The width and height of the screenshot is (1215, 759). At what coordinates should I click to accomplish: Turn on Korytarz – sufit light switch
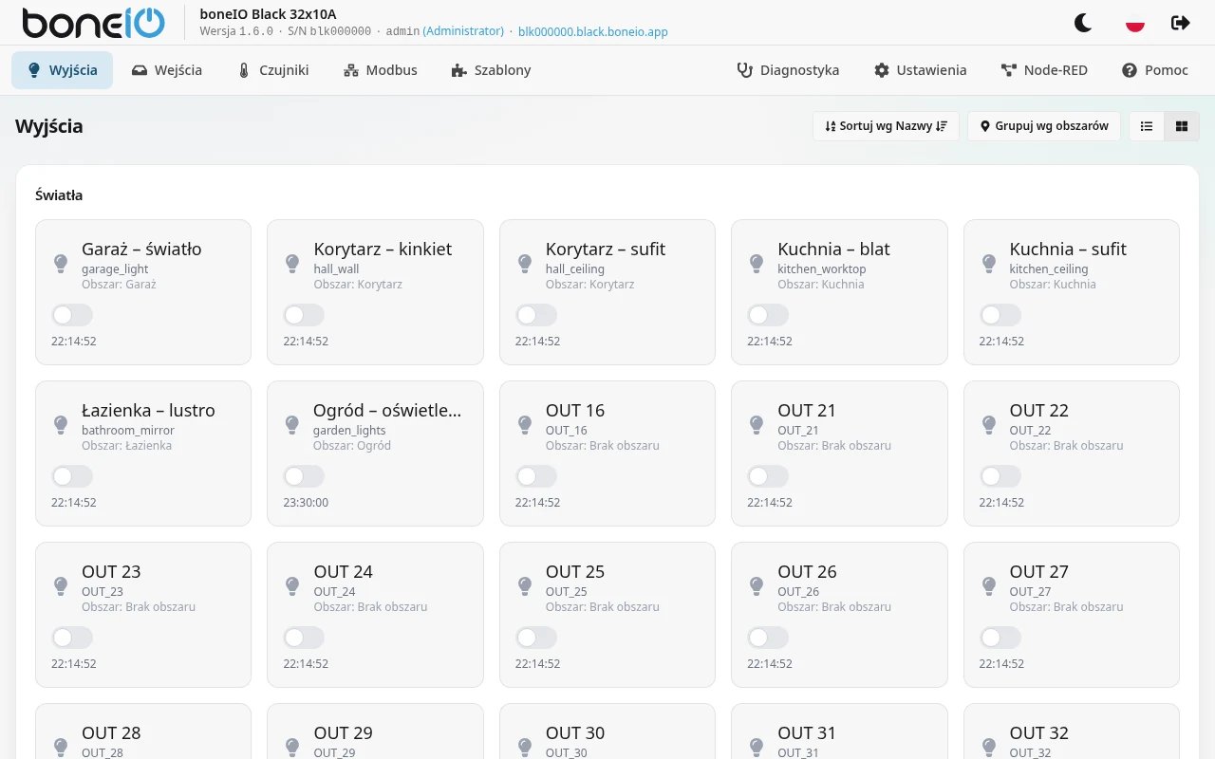[536, 315]
